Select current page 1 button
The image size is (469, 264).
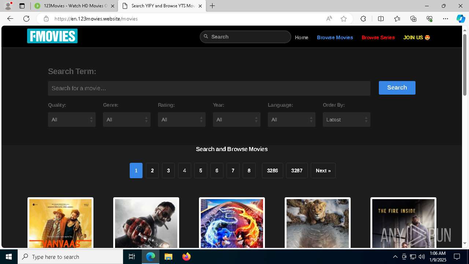point(136,170)
